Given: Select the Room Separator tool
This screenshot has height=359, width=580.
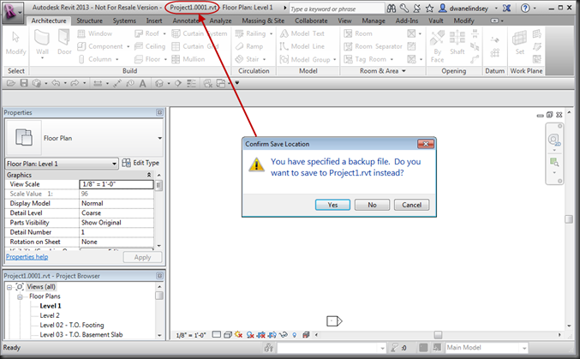Looking at the screenshot, I should coord(373,46).
